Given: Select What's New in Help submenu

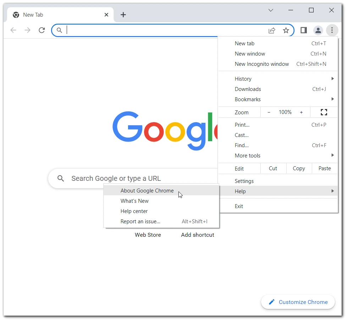Looking at the screenshot, I should click(161, 201).
